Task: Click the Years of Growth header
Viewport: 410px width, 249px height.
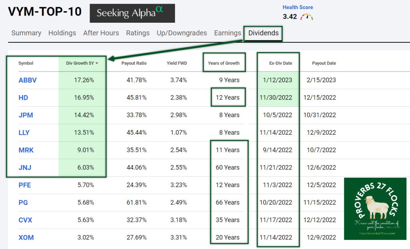Action: [x=223, y=63]
